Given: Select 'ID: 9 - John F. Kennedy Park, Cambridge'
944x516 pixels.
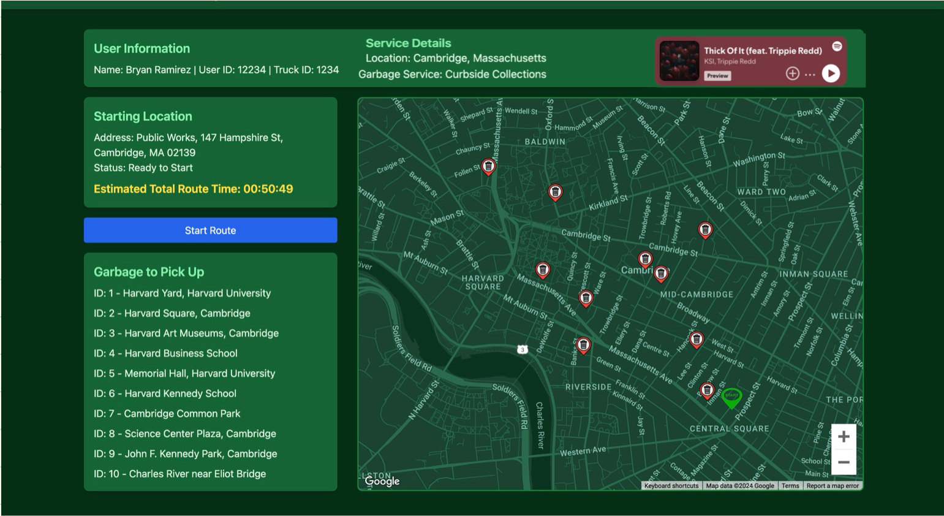Looking at the screenshot, I should point(186,454).
